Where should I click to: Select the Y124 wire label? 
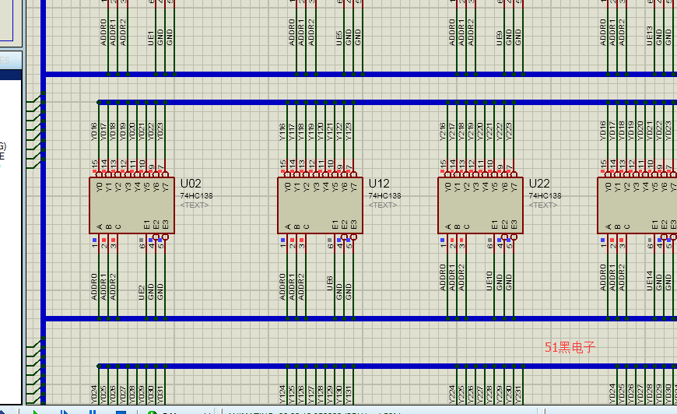(282, 395)
